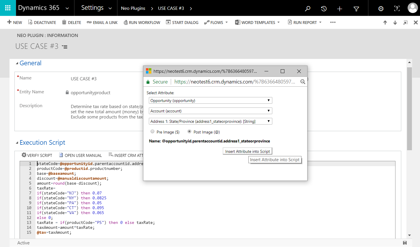Show more commands ellipsis
Screen dimensions: 420x247
(x=333, y=22)
